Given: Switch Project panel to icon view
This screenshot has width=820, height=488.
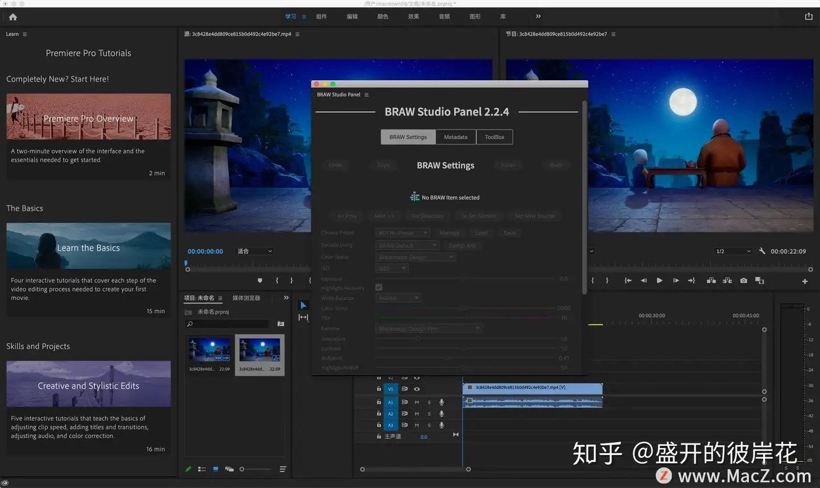Looking at the screenshot, I should (x=216, y=469).
